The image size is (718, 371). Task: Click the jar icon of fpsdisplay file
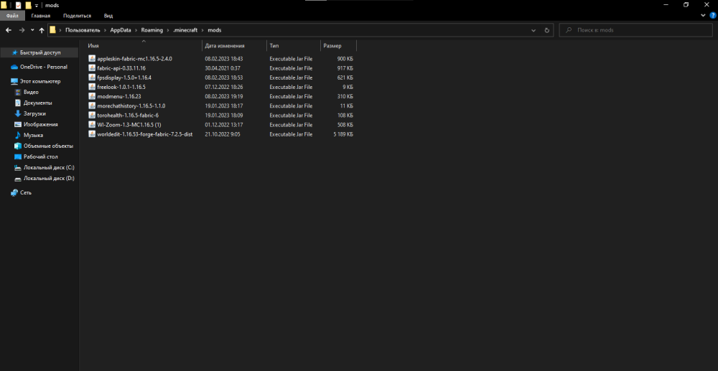tap(92, 78)
